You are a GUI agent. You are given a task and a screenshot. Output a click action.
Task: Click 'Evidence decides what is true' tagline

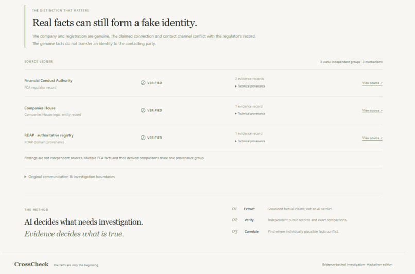74,234
